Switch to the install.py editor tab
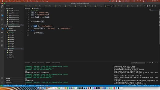Viewport: 160px width, 90px height. (x=130, y=6)
